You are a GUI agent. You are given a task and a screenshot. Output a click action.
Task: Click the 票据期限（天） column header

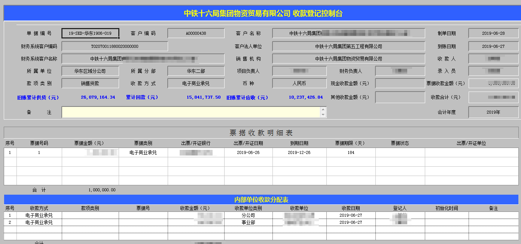[x=351, y=143]
